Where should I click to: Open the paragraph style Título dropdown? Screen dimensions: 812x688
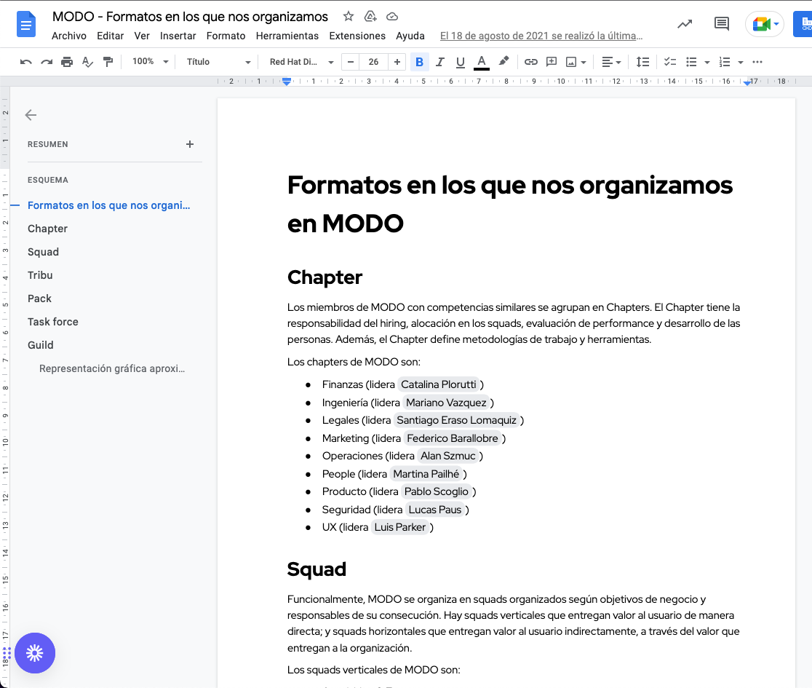218,62
